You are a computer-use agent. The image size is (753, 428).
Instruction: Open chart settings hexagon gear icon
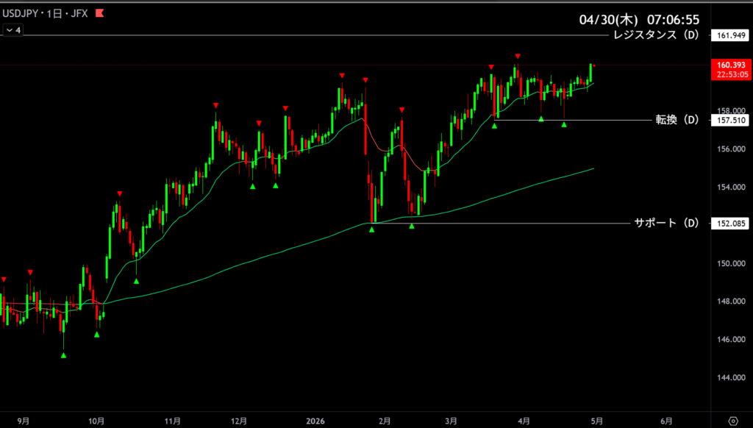732,421
